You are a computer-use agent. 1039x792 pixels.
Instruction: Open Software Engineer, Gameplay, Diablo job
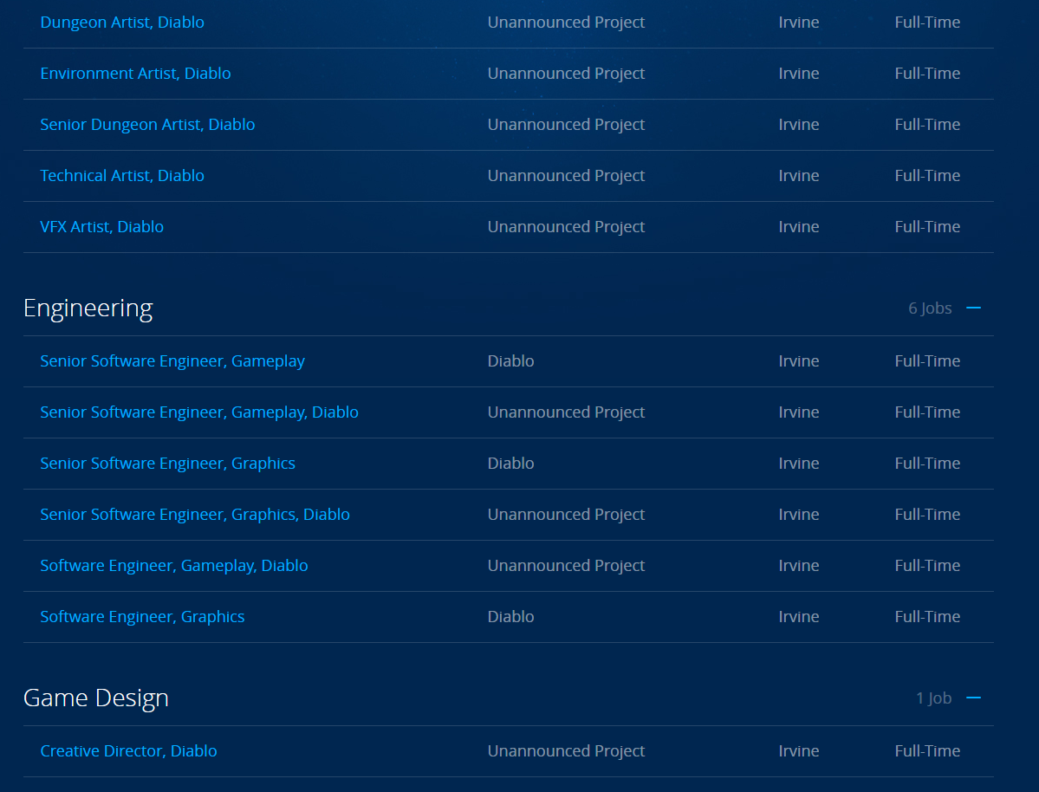pos(173,565)
